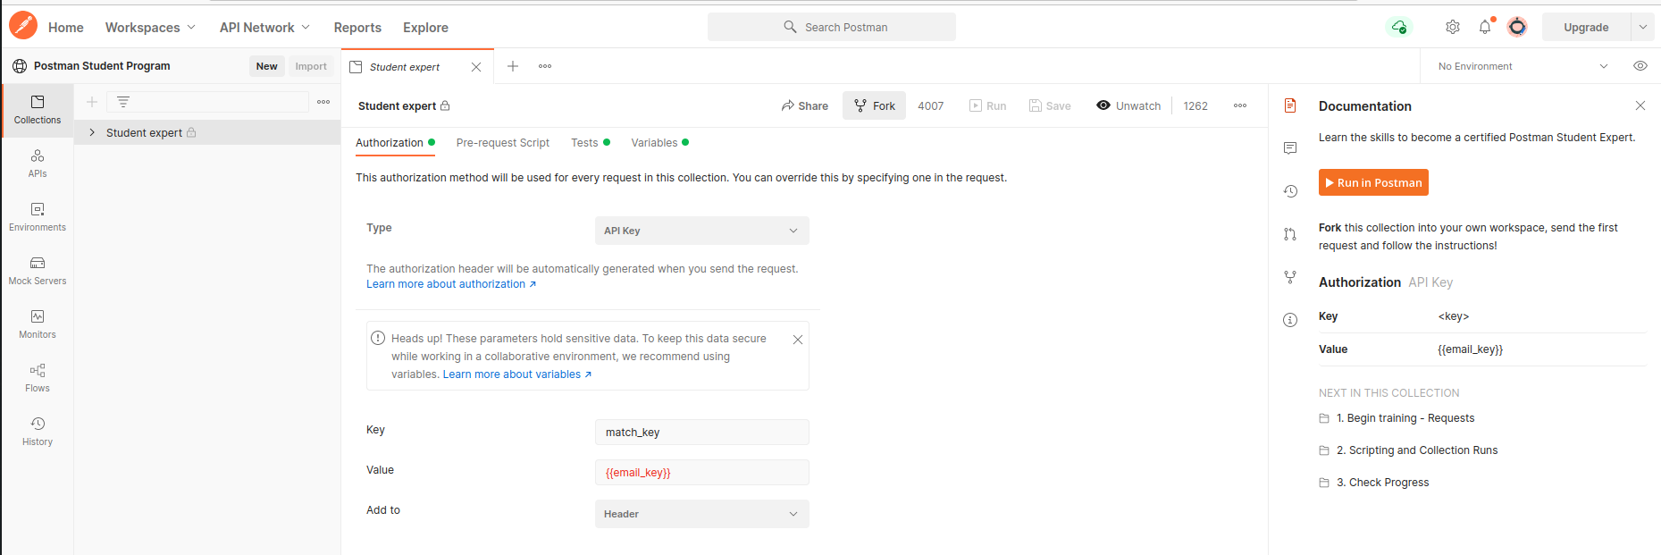This screenshot has width=1661, height=555.
Task: Open collection more actions menu
Action: click(x=1240, y=105)
